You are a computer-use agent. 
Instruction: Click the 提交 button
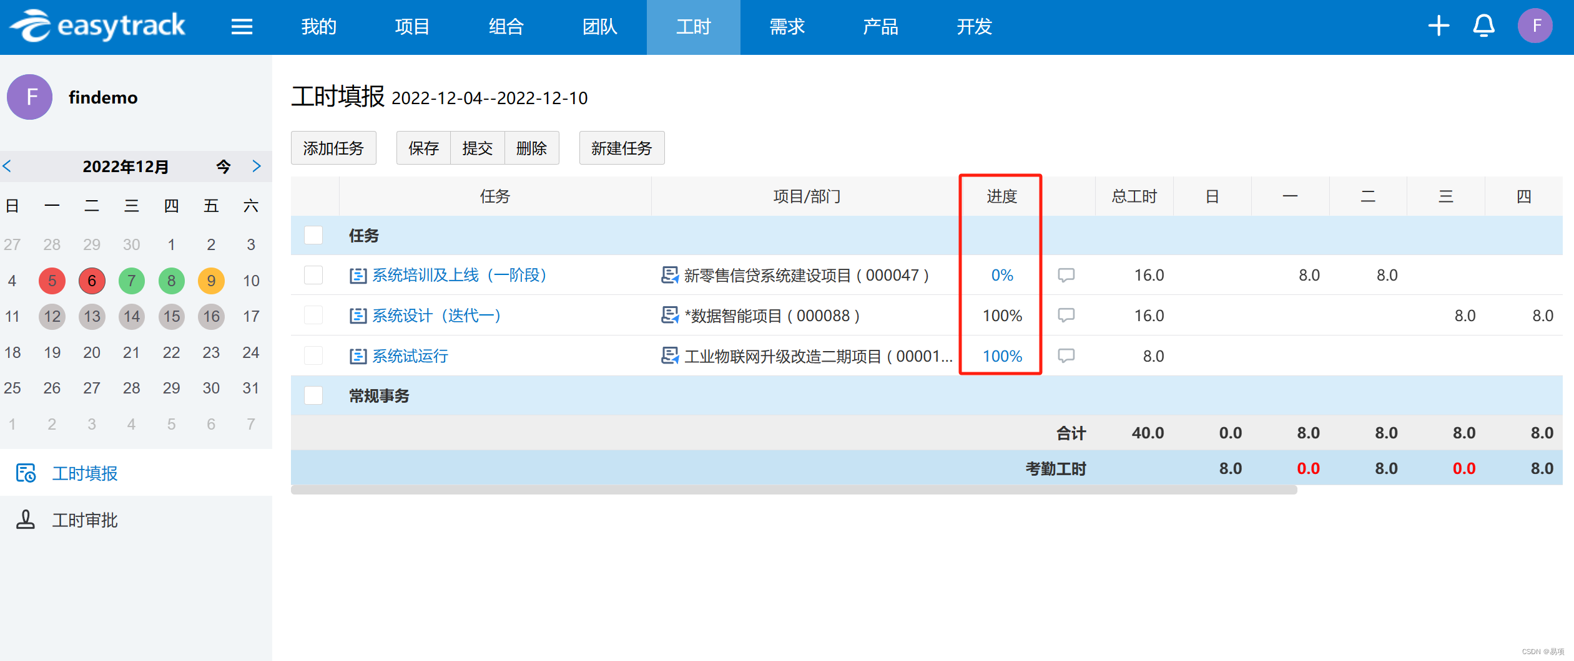click(x=478, y=148)
